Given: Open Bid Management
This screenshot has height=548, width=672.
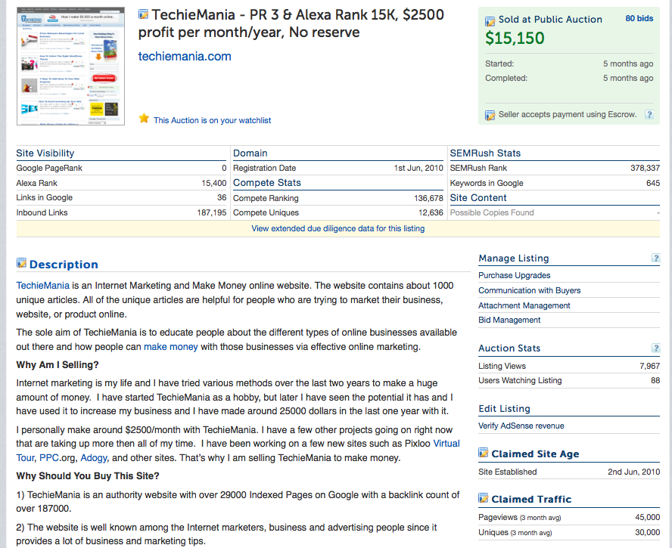Looking at the screenshot, I should click(x=509, y=320).
